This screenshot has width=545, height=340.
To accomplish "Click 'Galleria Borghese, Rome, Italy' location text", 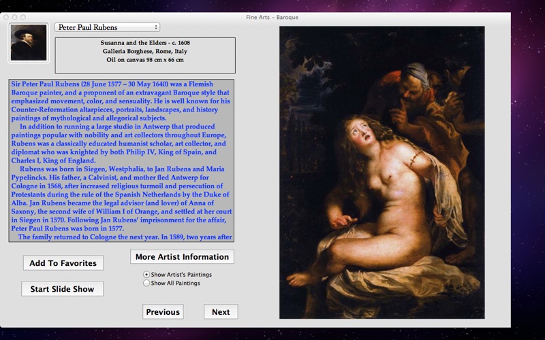I will click(x=145, y=52).
